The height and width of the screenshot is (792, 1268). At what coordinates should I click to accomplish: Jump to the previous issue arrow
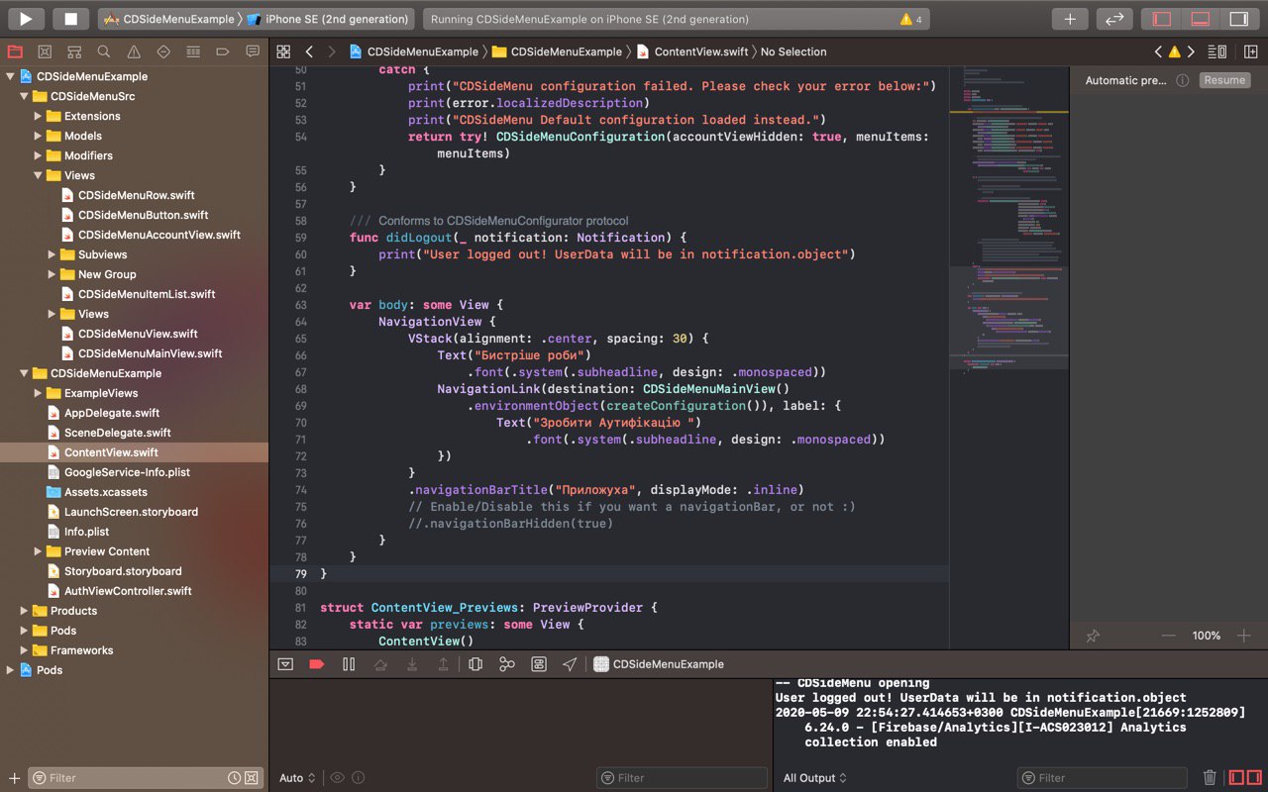1158,51
